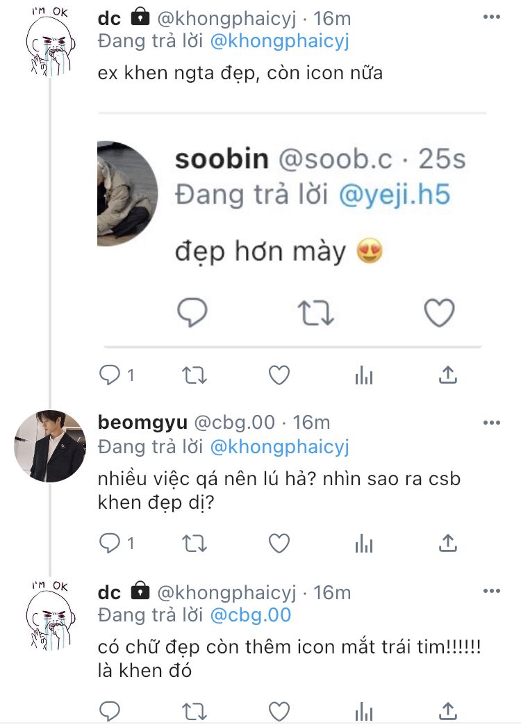Viewport: 521px width, 725px height.
Task: Reply to dc's tweet about ex khen
Action: 110,375
